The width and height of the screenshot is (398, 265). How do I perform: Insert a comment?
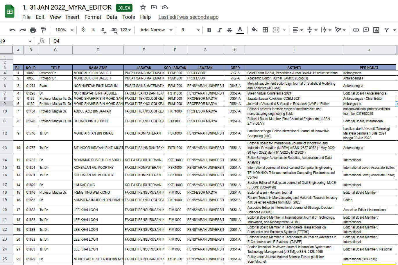(x=366, y=30)
